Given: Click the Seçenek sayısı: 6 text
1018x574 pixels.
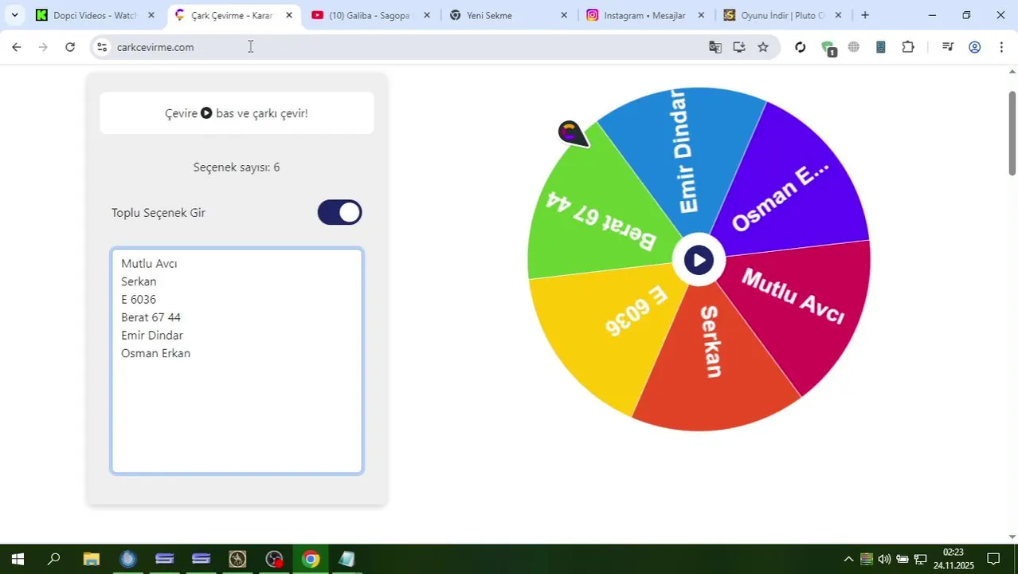Looking at the screenshot, I should [237, 167].
